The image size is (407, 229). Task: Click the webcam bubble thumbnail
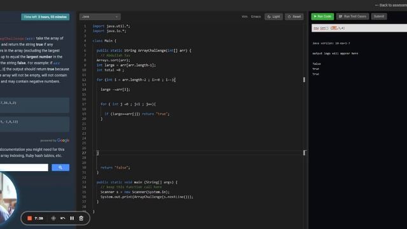(x=8, y=198)
